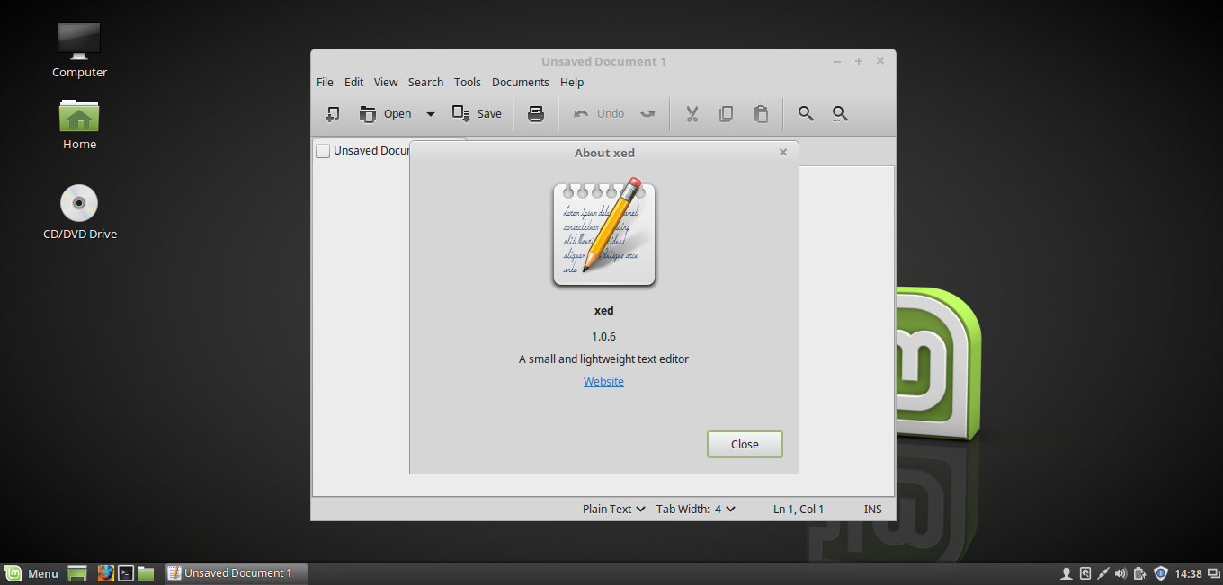Open Find with the magnifier icon

(806, 114)
